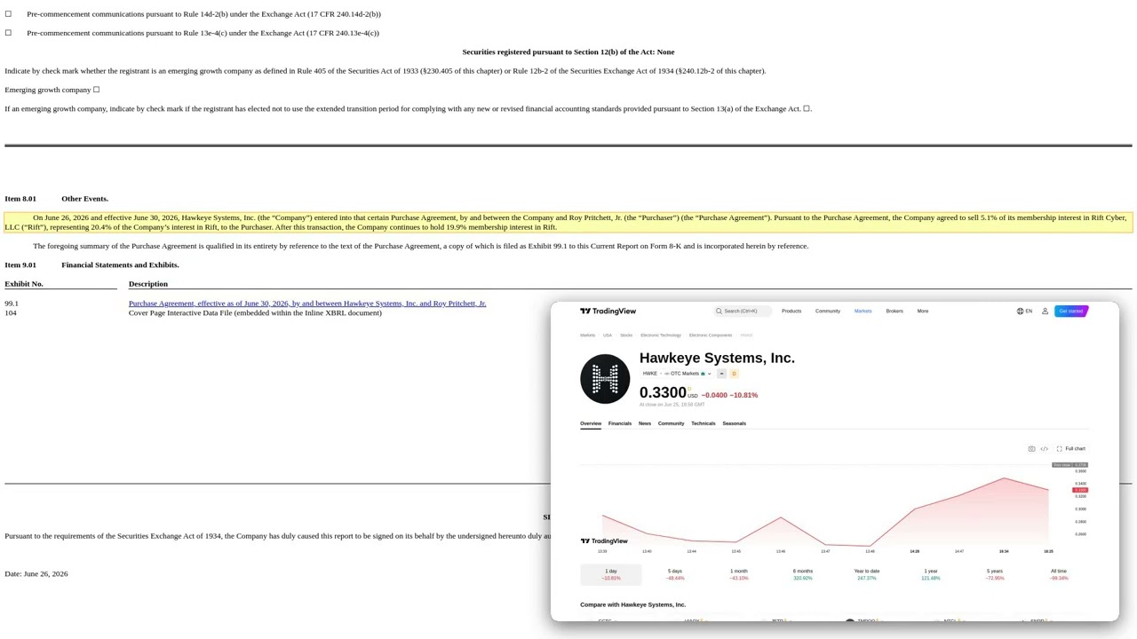Click the Item 9.01 Financial Statements heading

click(91, 264)
